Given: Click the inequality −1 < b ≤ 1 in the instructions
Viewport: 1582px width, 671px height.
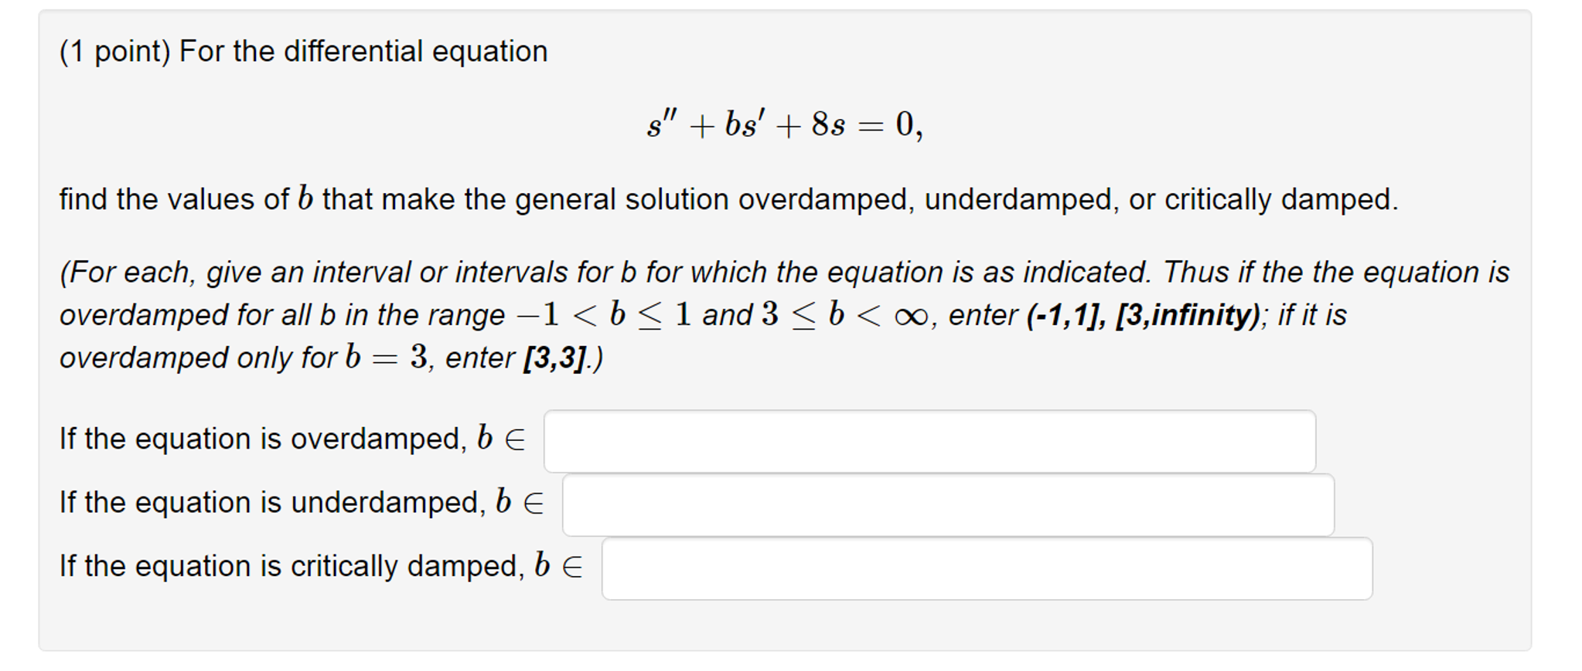Looking at the screenshot, I should (607, 313).
